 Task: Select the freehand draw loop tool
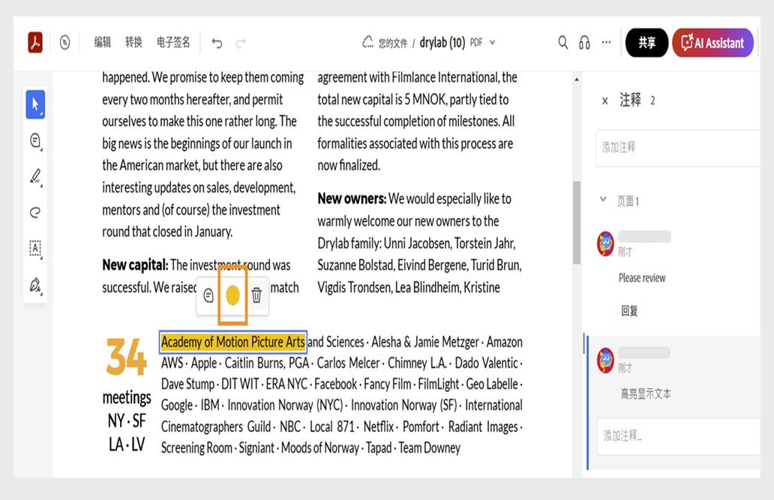click(35, 212)
